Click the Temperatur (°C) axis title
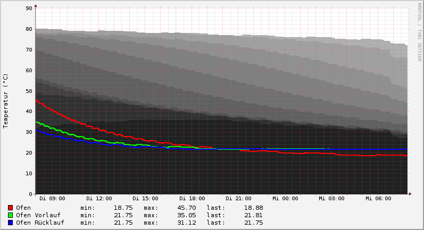Image resolution: width=424 pixels, height=230 pixels. (6, 100)
